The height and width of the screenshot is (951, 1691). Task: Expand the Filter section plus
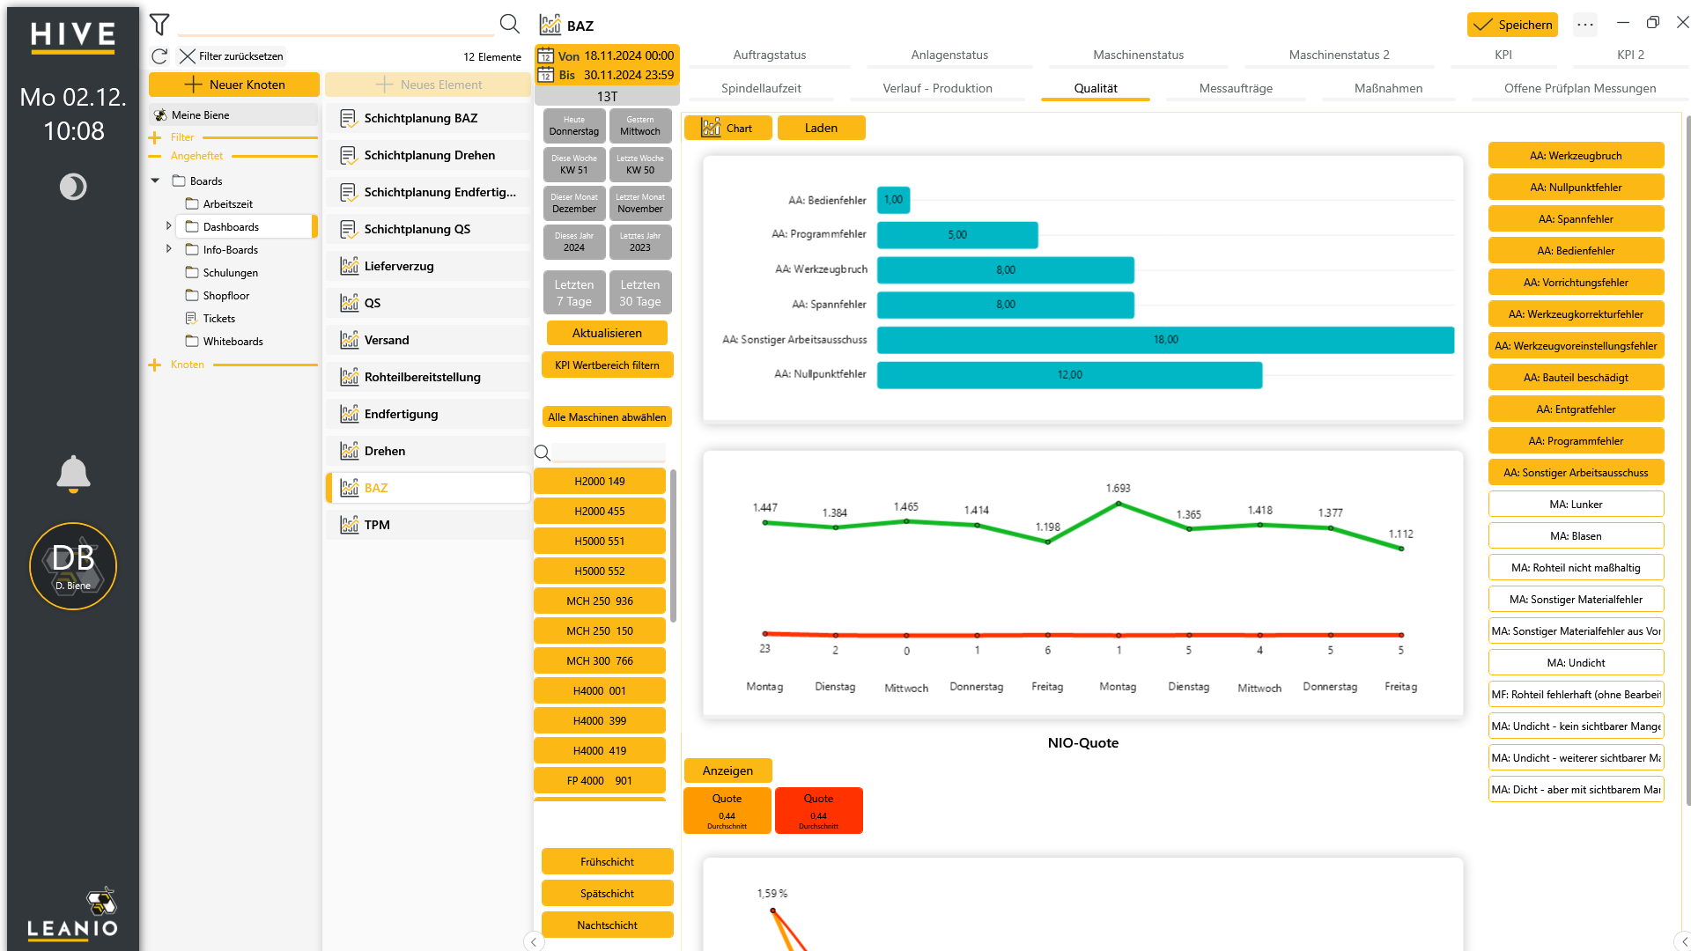(155, 138)
